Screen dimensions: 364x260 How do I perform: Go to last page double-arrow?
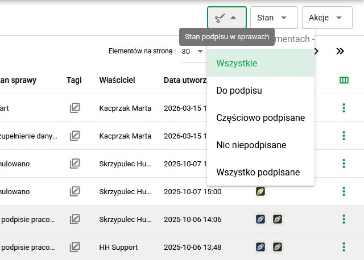click(x=340, y=51)
